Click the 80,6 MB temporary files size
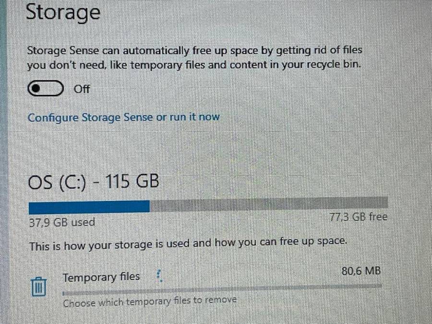Image resolution: width=432 pixels, height=324 pixels. (x=361, y=271)
